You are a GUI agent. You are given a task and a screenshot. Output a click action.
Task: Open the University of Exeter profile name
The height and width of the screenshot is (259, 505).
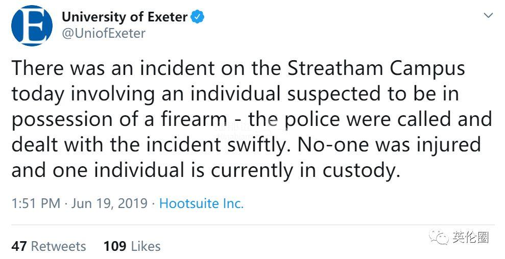[x=125, y=17]
